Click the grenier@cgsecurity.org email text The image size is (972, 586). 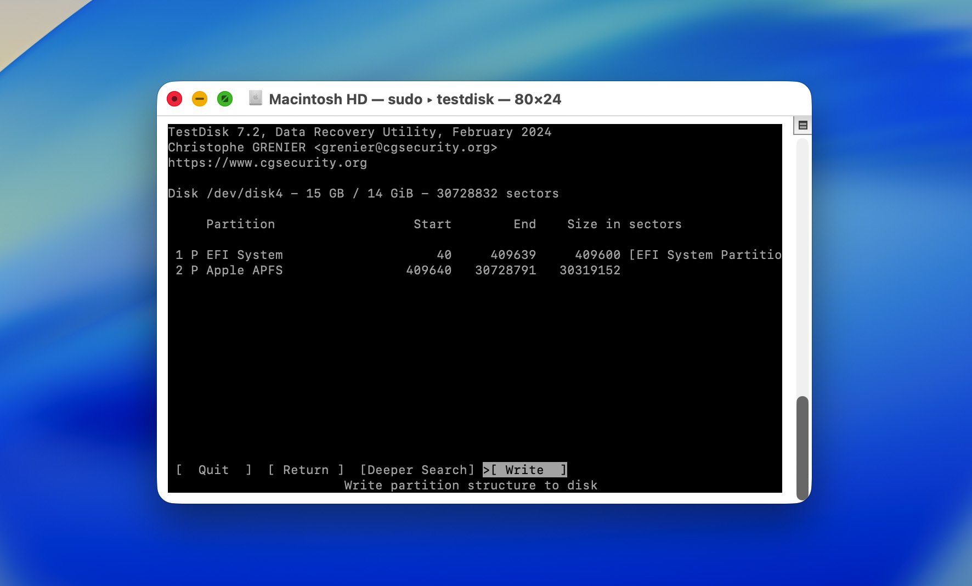coord(406,147)
